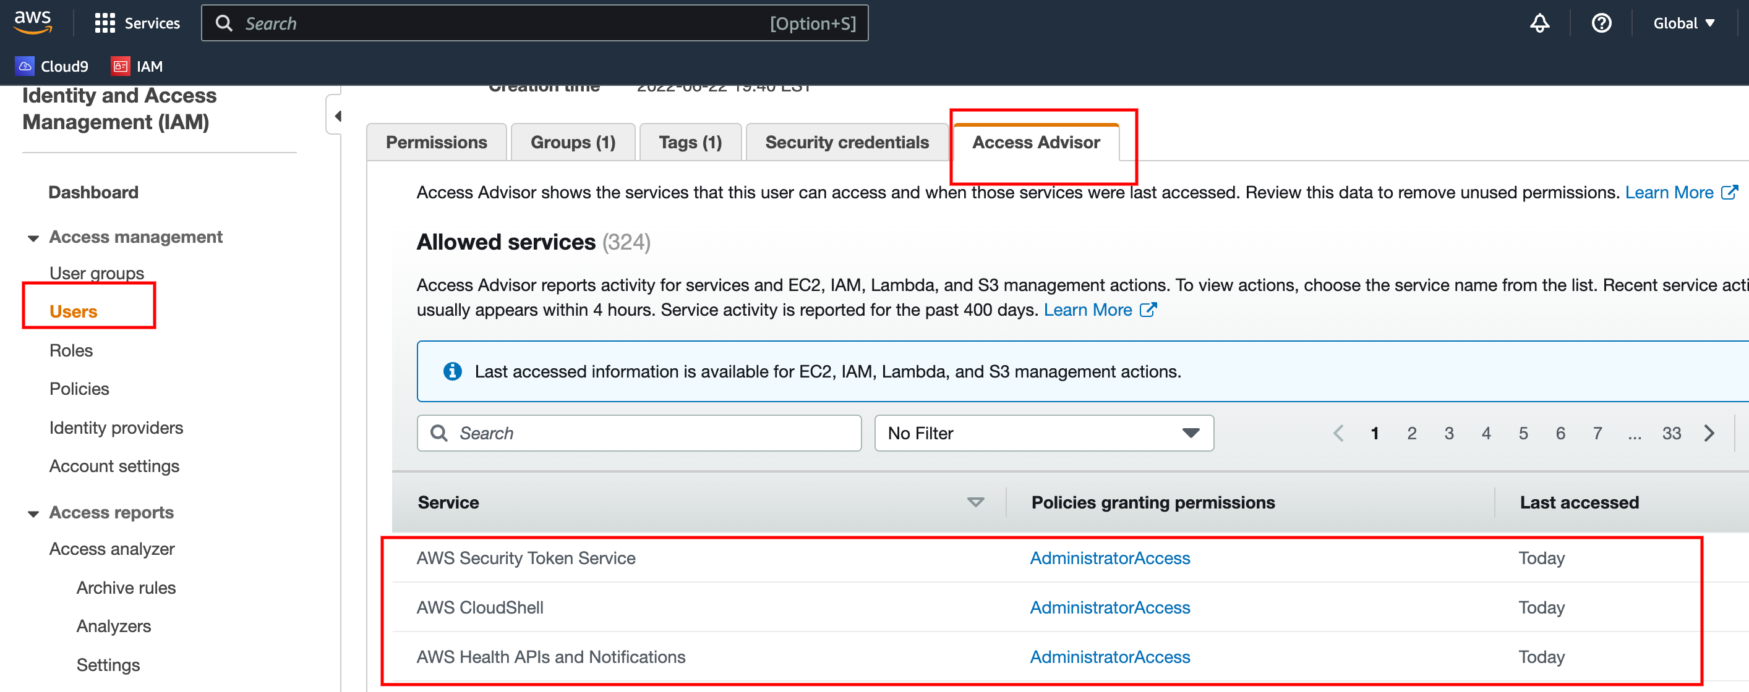Click the external link icon after second Learn More
This screenshot has height=692, width=1749.
click(x=1147, y=310)
